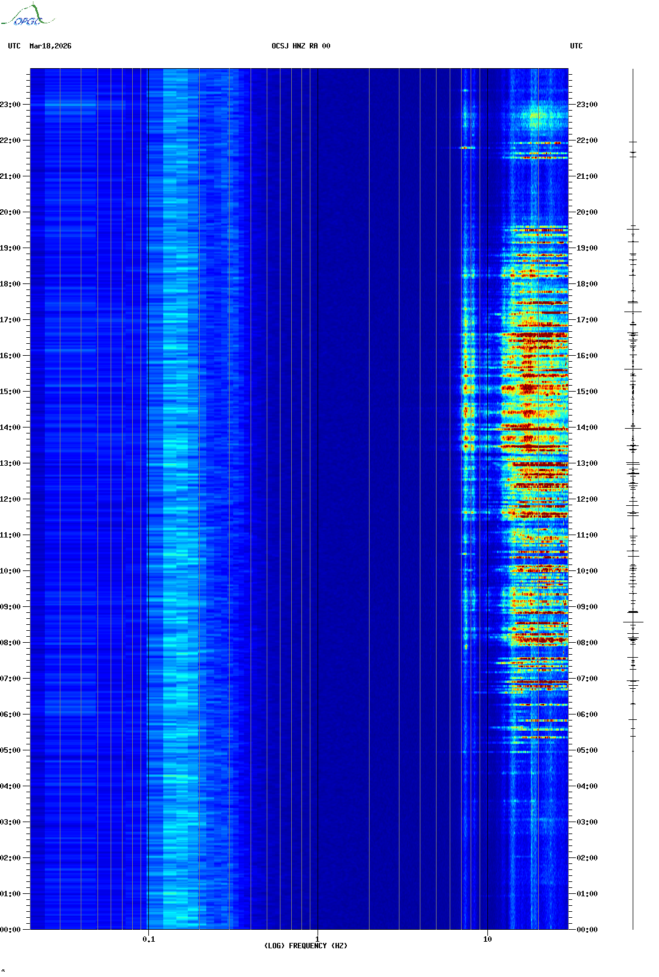Image resolution: width=659 pixels, height=977 pixels.
Task: Select right-axis time label 04:00
Action: pos(587,786)
